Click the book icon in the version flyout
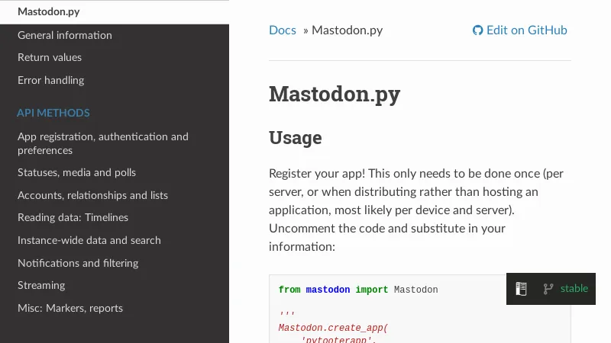Screen dimensions: 611x343 tap(521, 289)
